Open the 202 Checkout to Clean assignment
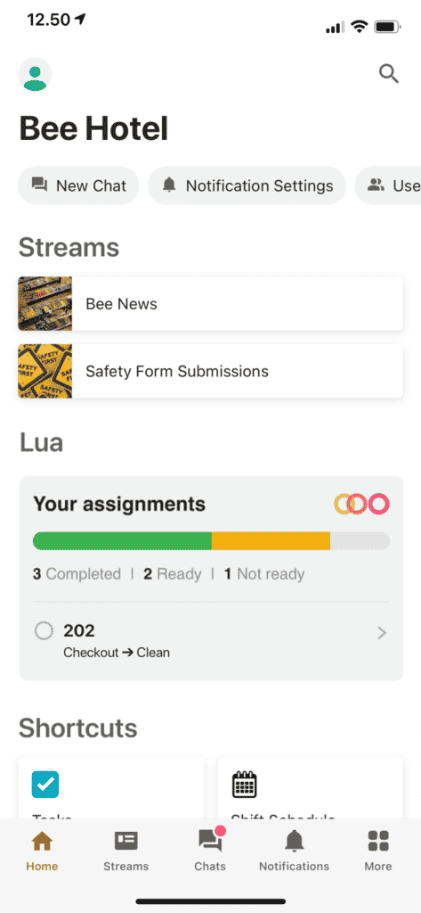 coord(211,638)
